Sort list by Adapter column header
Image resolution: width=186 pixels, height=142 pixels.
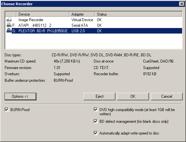tap(82, 14)
